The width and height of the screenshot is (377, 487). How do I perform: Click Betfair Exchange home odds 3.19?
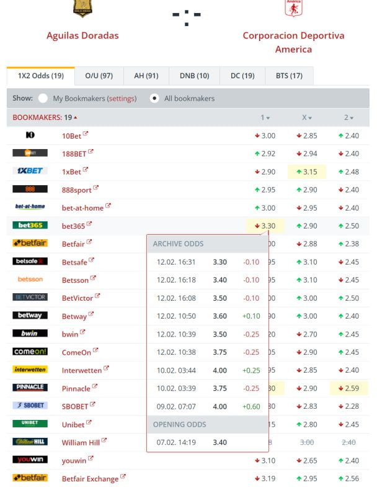(x=265, y=478)
